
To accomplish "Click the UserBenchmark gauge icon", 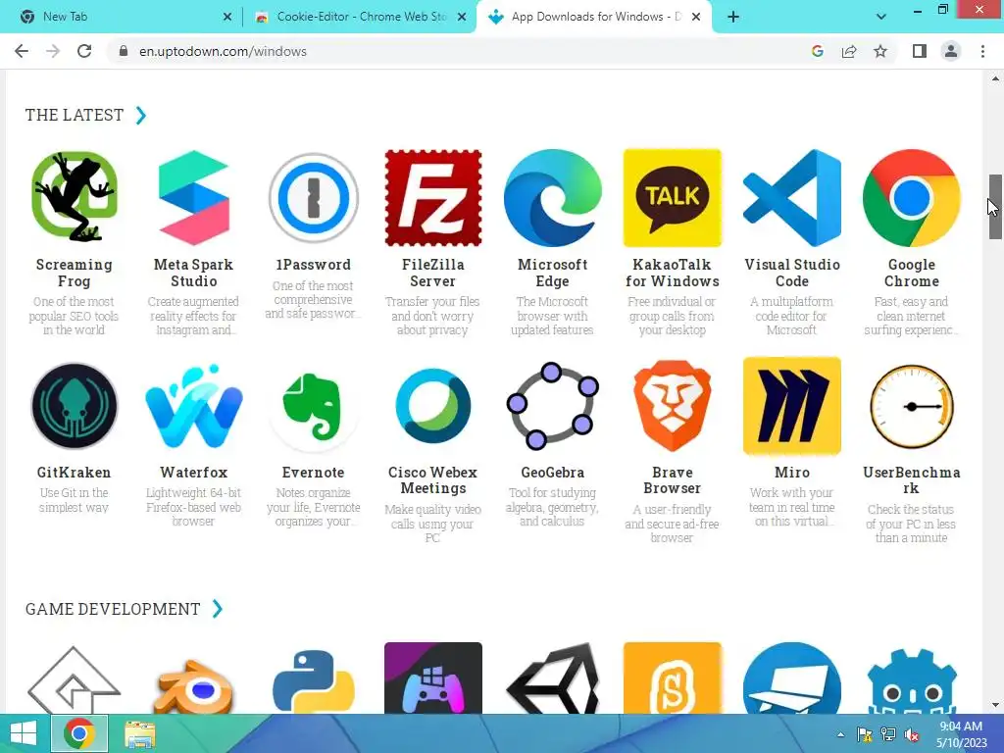I will (911, 406).
